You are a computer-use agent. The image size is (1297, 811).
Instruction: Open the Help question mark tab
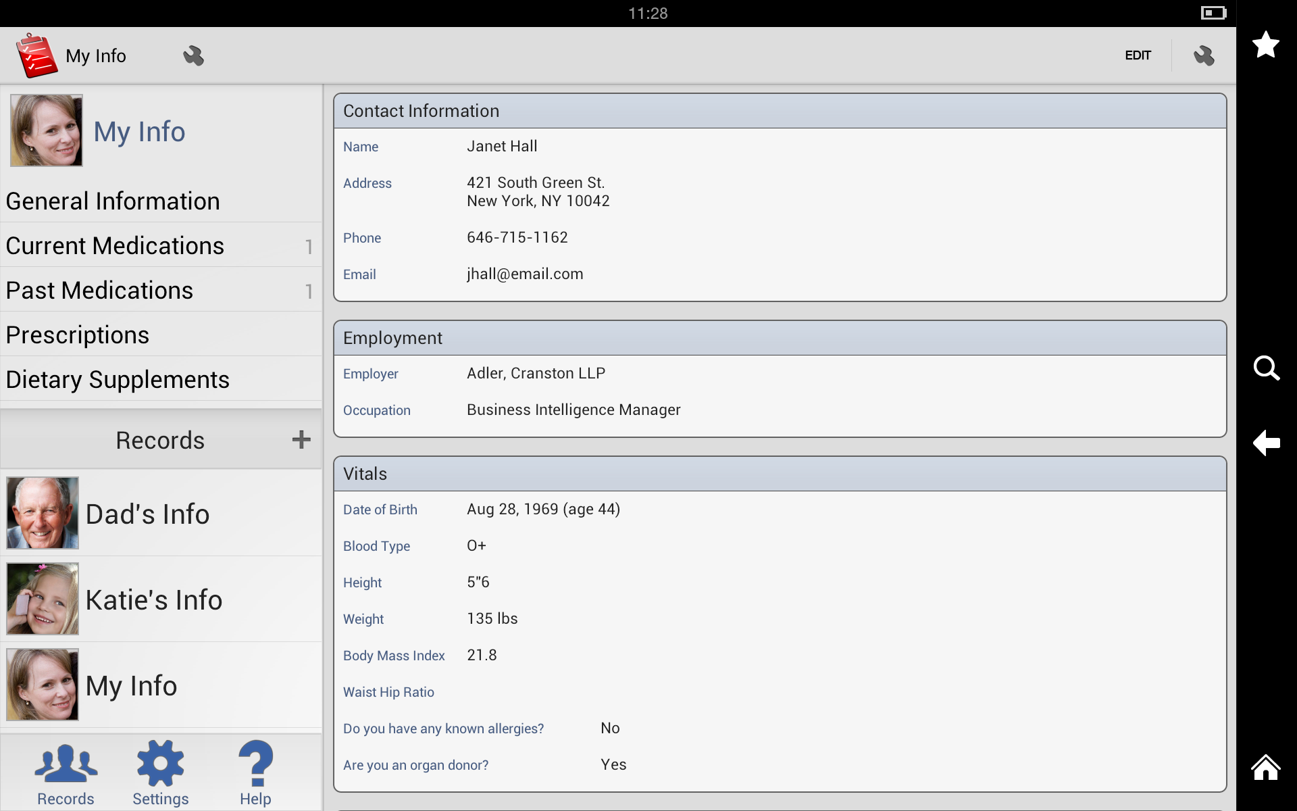coord(255,774)
